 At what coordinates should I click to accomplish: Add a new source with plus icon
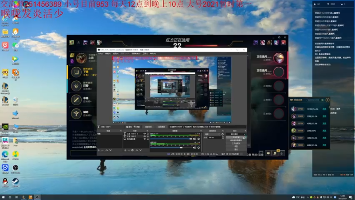125,150
